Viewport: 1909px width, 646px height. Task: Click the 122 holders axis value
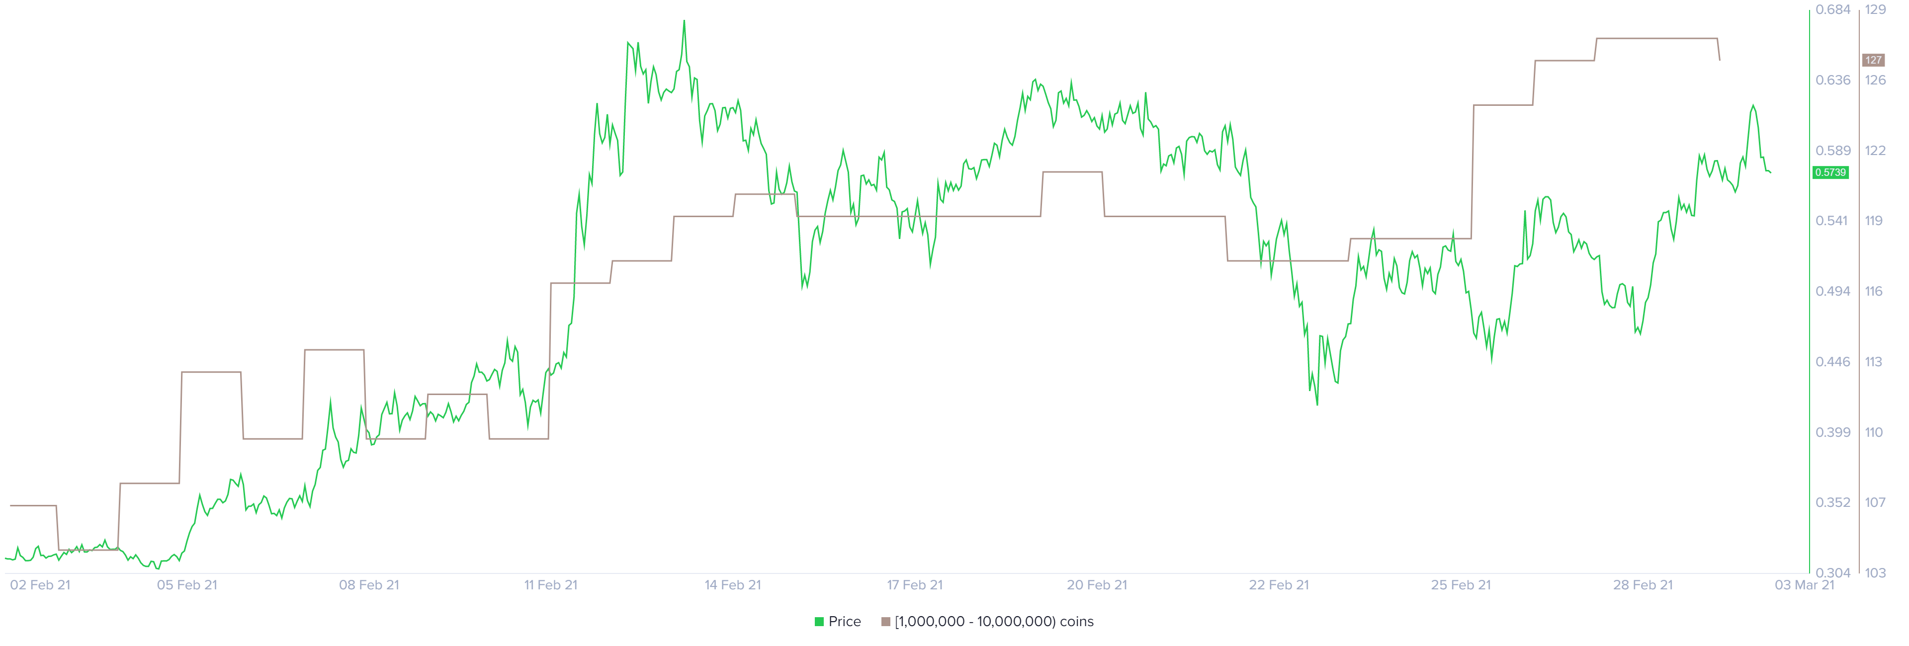(1876, 151)
